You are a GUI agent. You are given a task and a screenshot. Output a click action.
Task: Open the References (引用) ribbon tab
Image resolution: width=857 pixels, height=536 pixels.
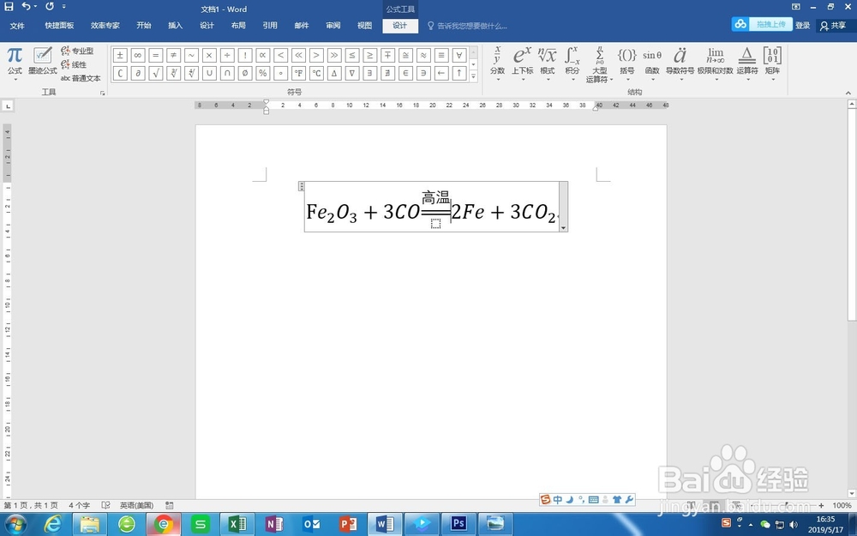pos(270,26)
